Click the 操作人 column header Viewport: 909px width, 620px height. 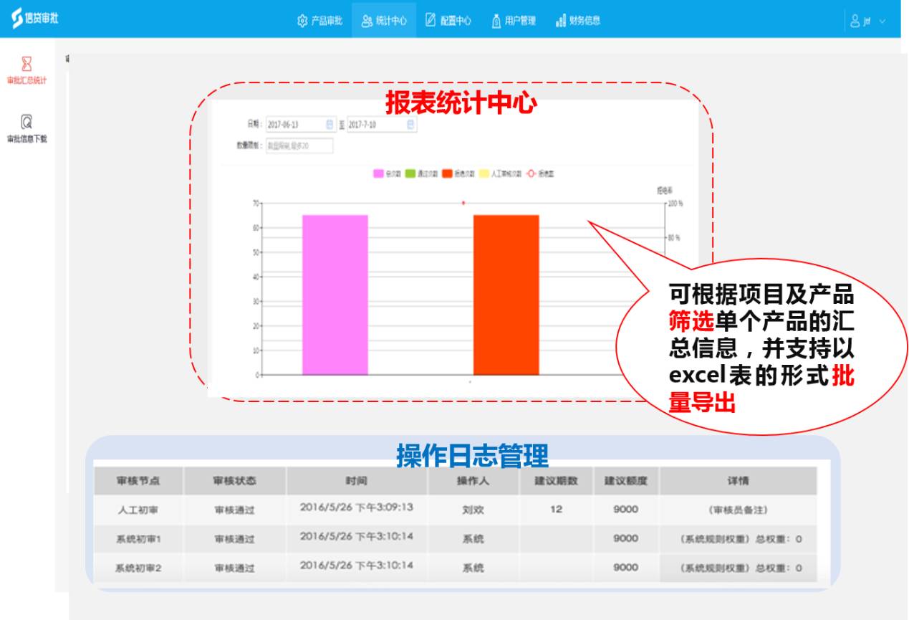click(473, 481)
